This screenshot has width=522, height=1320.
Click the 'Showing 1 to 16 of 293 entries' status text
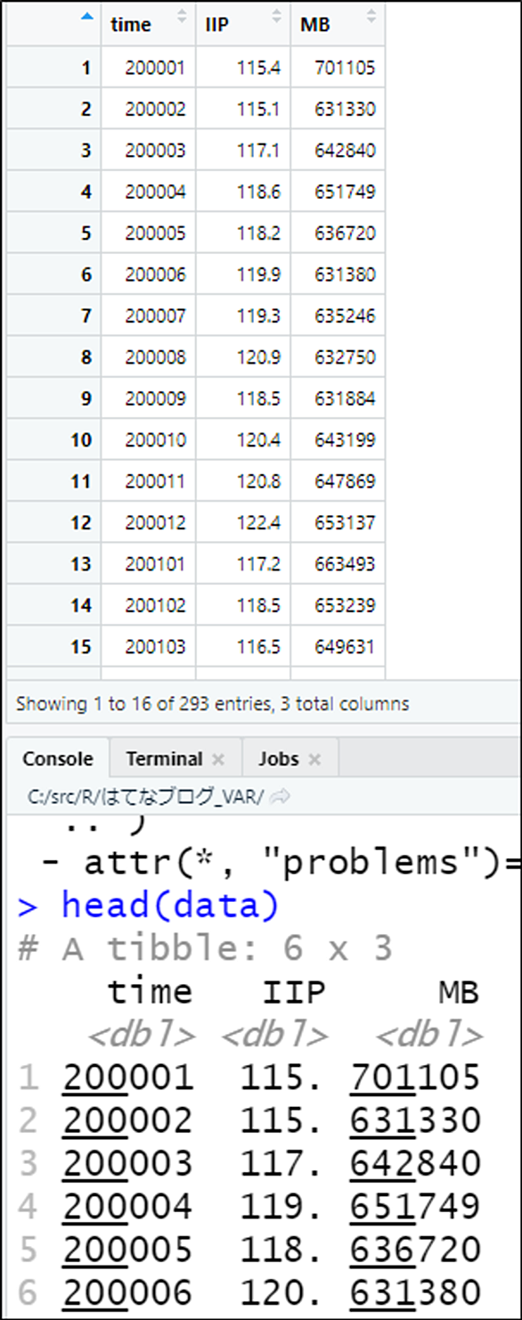click(x=212, y=703)
